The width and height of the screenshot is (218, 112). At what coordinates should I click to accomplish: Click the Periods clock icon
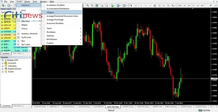pos(118,5)
